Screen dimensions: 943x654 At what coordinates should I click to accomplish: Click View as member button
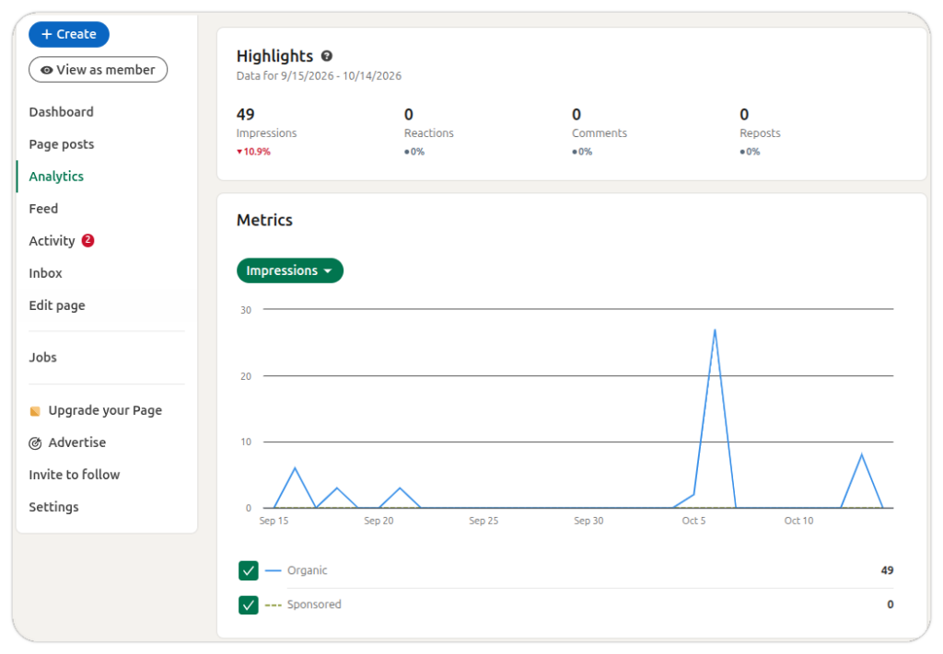pyautogui.click(x=98, y=70)
